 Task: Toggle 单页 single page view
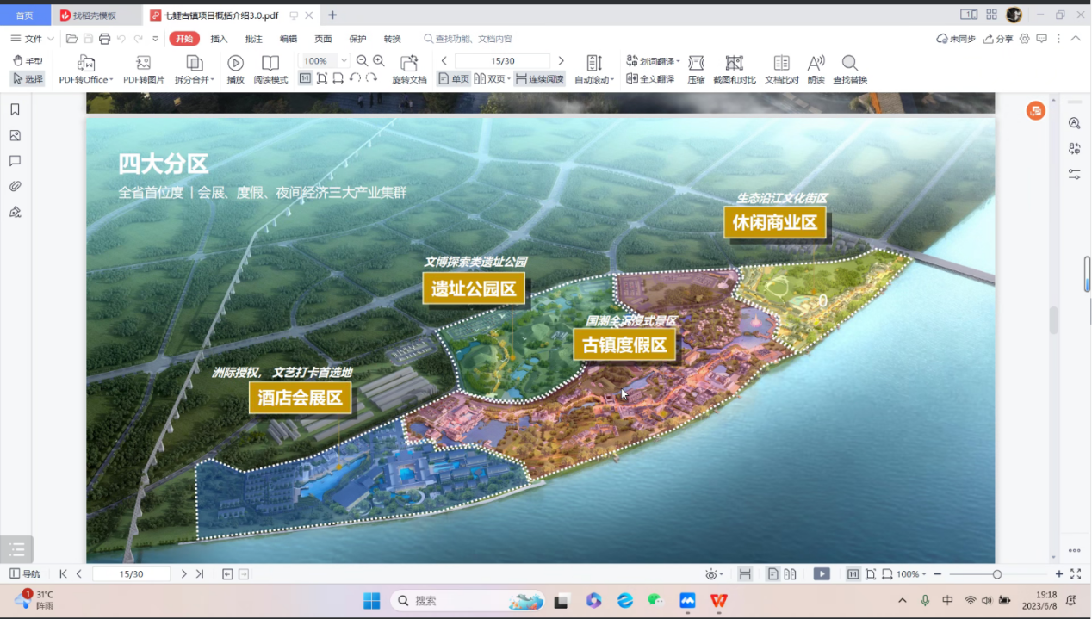(454, 79)
